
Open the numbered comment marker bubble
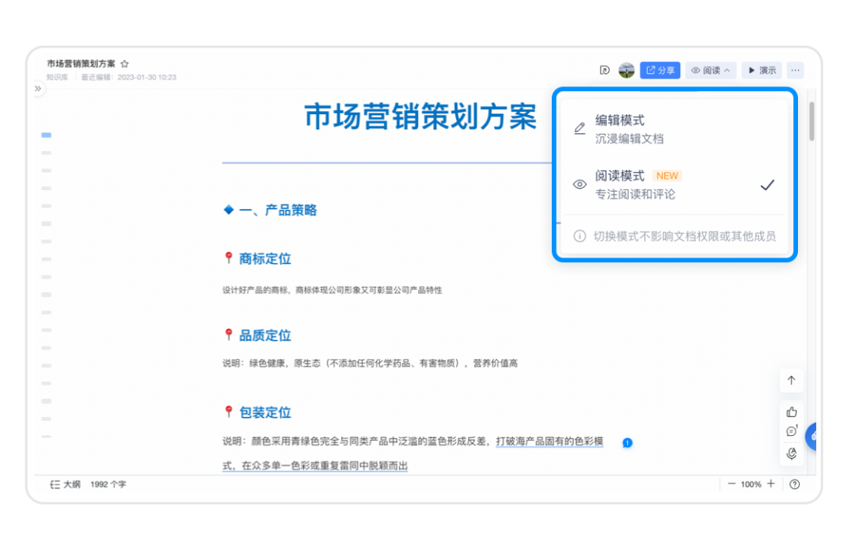(x=627, y=443)
